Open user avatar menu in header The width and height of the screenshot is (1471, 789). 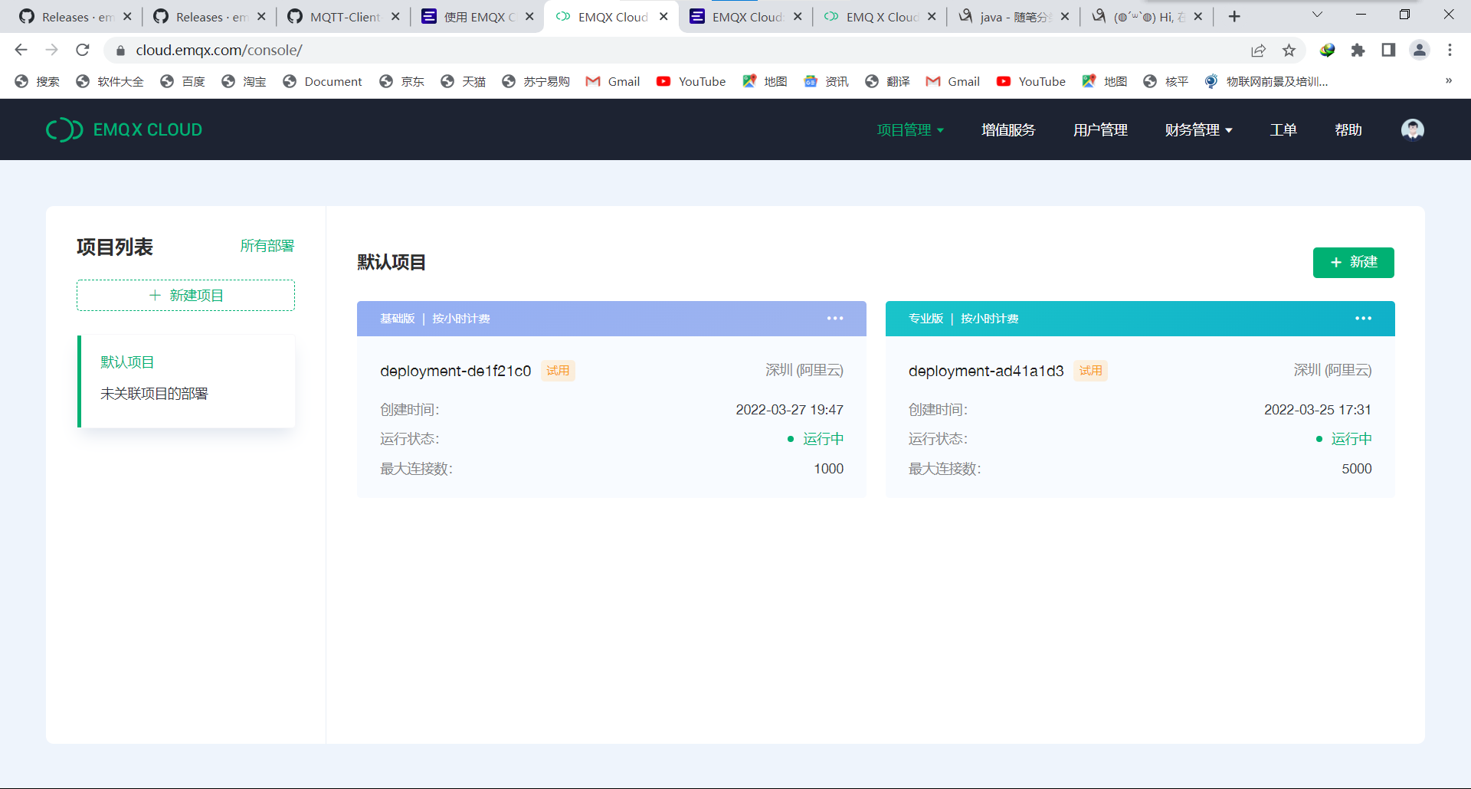coord(1412,129)
